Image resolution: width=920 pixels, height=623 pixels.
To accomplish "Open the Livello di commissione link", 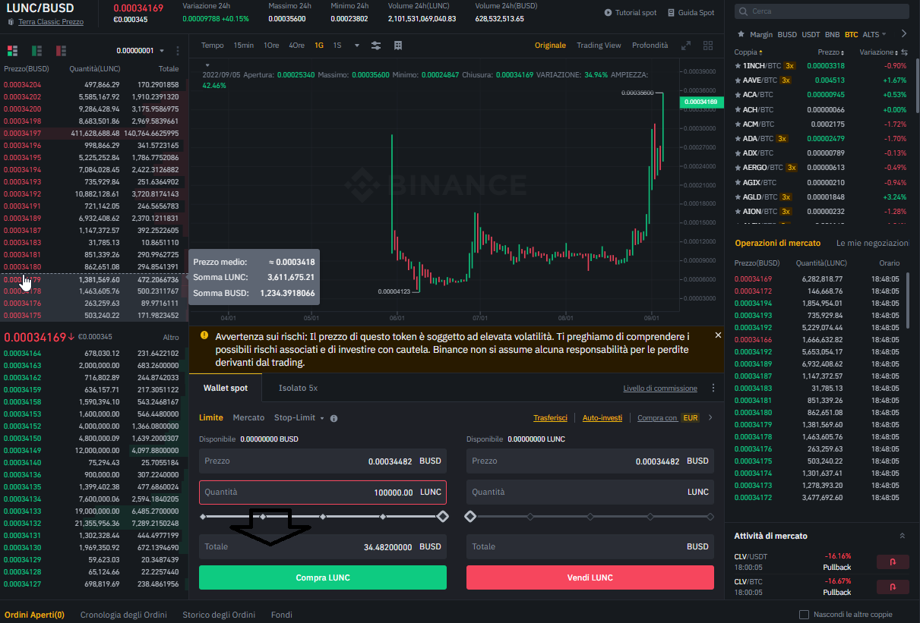I will click(659, 389).
